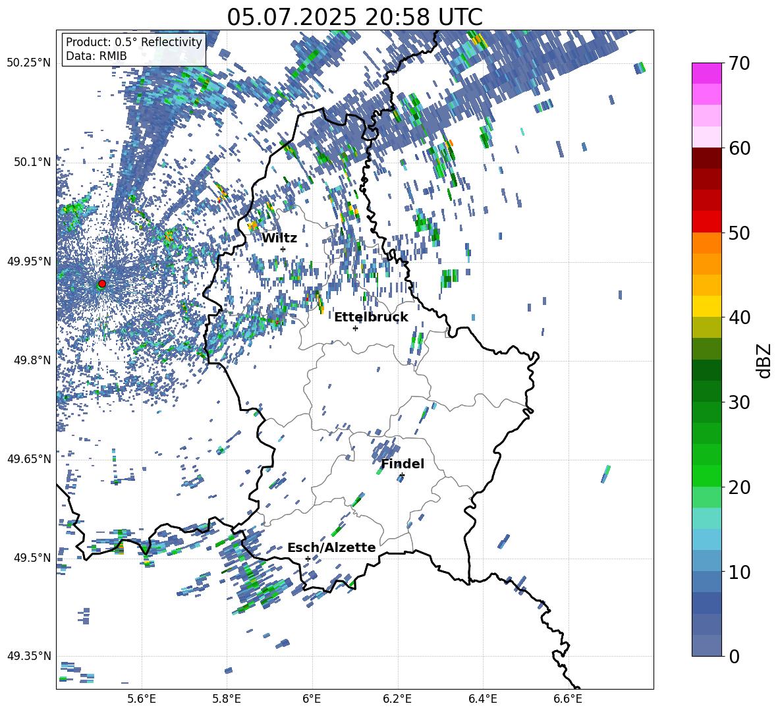Click the cross marker below Esch/Alzette
Viewport: 780px width, 712px height.
(308, 559)
